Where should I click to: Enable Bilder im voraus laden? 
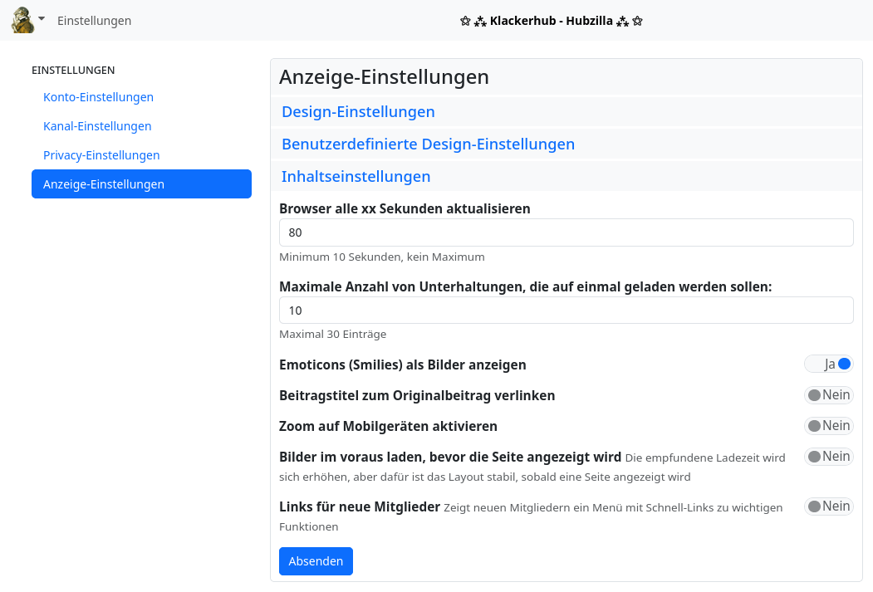point(828,456)
